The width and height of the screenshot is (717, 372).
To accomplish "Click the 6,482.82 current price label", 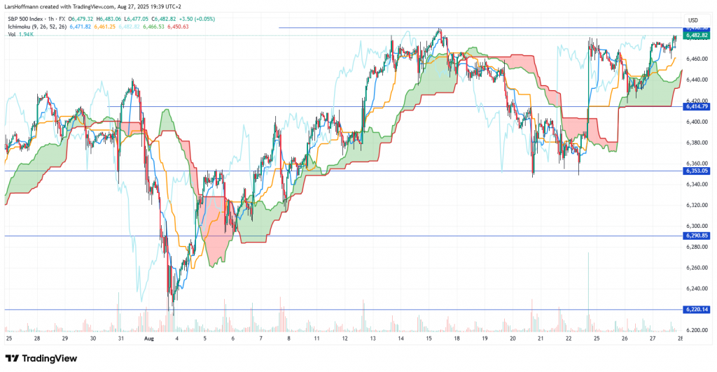I will click(x=697, y=34).
